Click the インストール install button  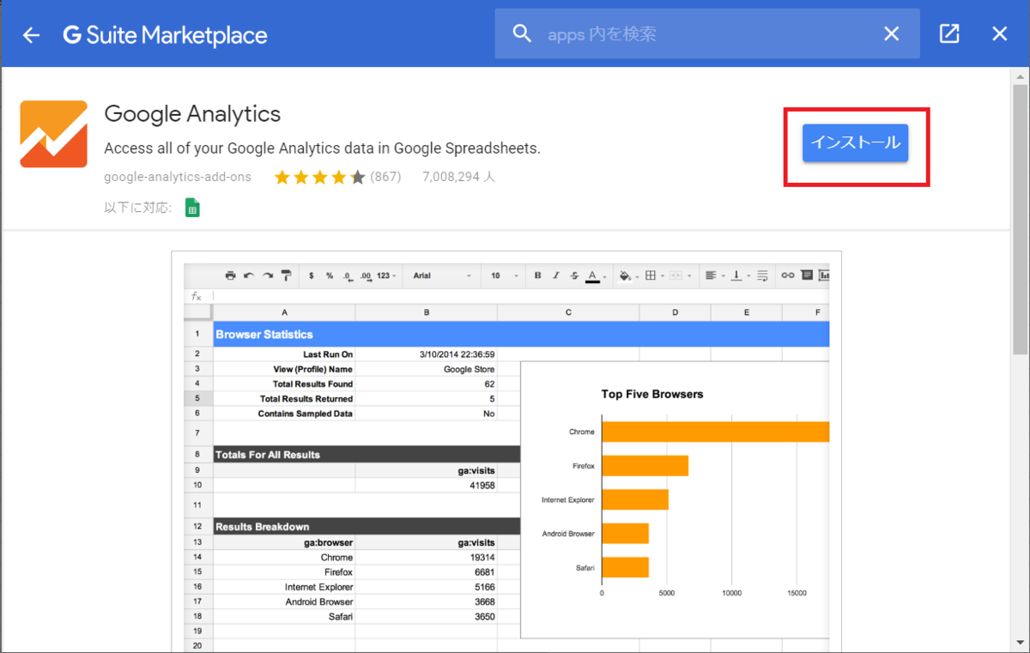pos(855,142)
